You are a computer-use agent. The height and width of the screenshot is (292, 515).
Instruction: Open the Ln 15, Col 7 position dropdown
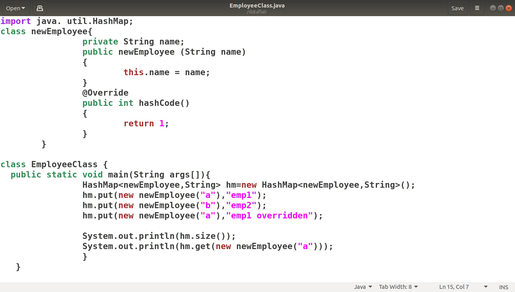coord(463,287)
